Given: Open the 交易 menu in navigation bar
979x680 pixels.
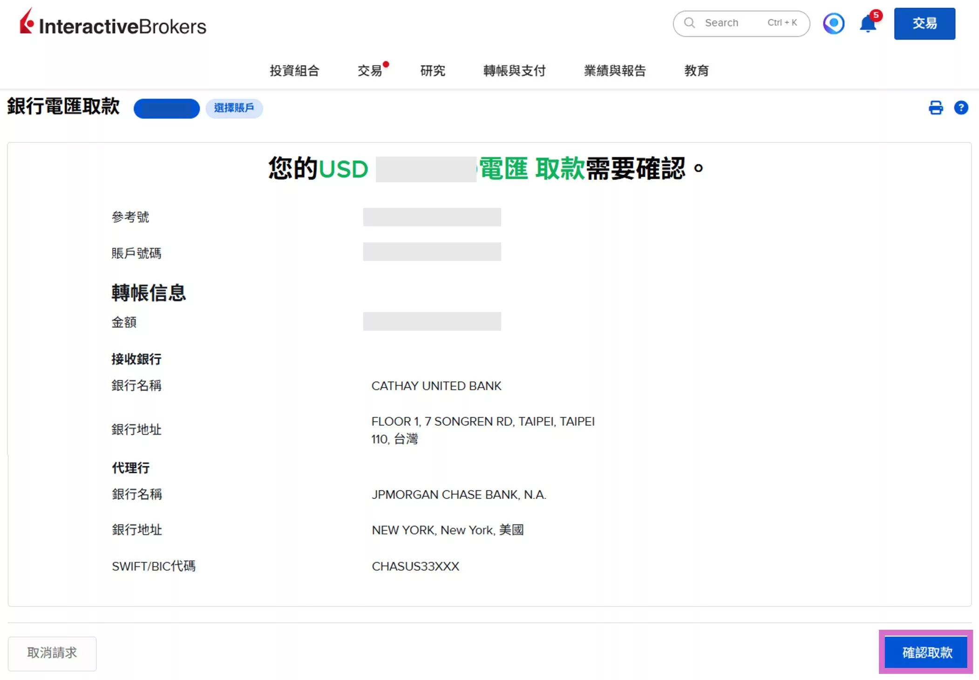Looking at the screenshot, I should tap(370, 71).
